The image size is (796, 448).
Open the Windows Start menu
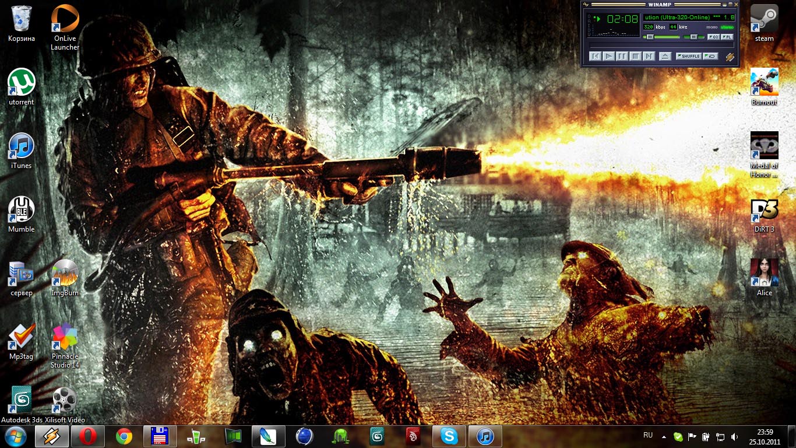[15, 436]
